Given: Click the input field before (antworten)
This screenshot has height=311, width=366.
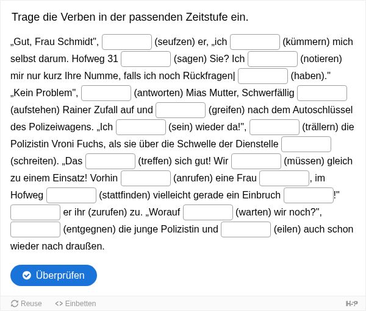Looking at the screenshot, I should (106, 93).
